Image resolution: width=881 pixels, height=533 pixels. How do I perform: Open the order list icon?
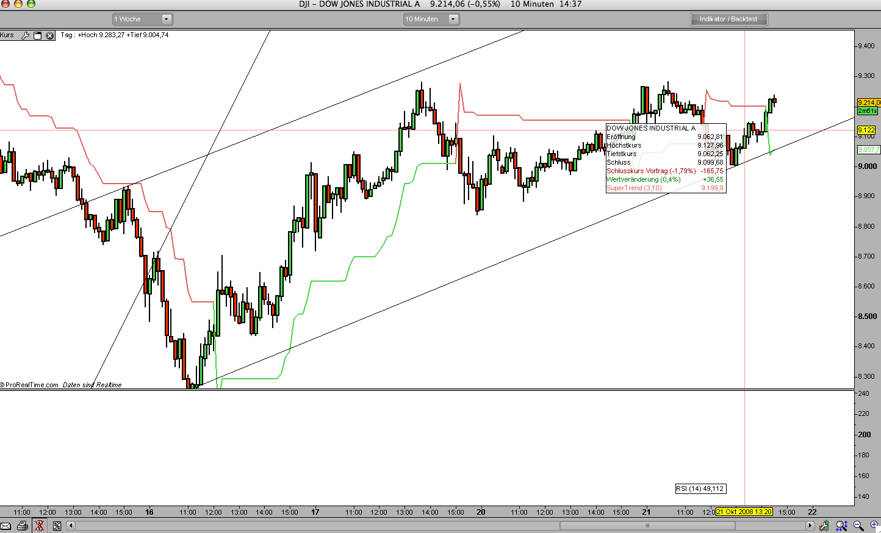[57, 526]
